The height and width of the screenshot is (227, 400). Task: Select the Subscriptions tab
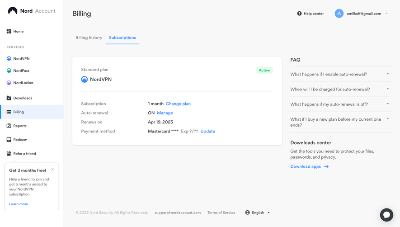coord(122,38)
